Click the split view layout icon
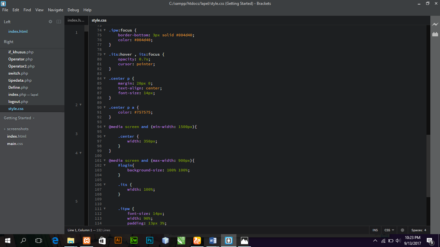440x247 pixels. 59,22
